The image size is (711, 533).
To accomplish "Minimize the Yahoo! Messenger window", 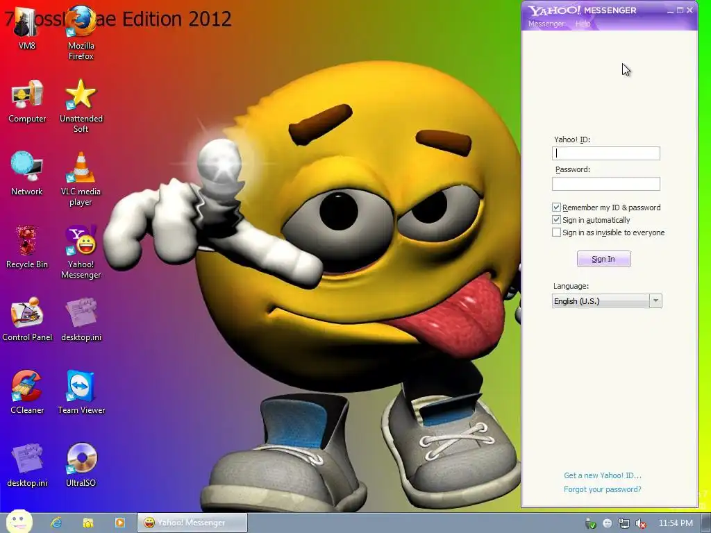I will pos(670,10).
